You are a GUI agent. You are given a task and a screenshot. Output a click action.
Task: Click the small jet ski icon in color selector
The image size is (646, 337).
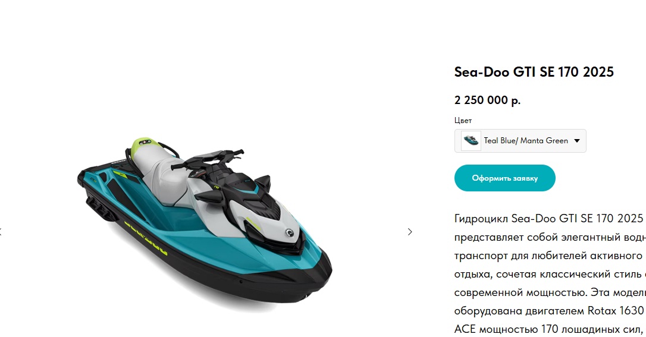tap(471, 141)
